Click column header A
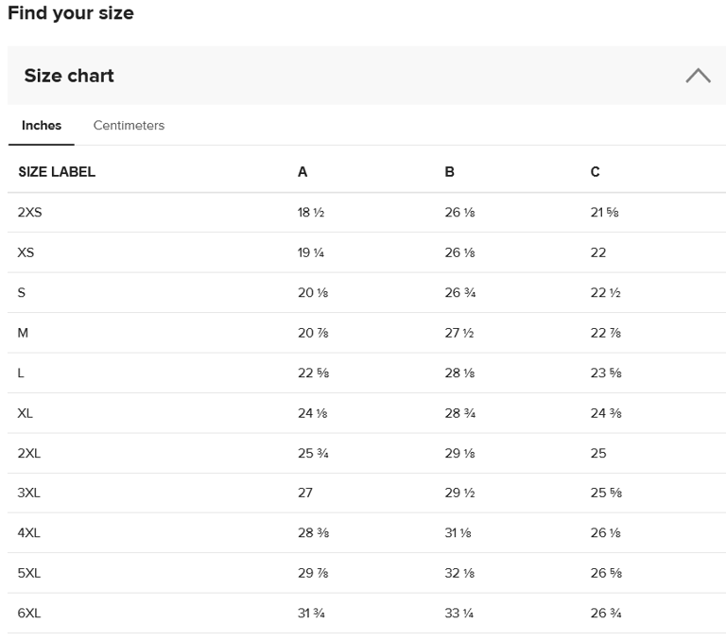This screenshot has width=726, height=641. pos(302,172)
